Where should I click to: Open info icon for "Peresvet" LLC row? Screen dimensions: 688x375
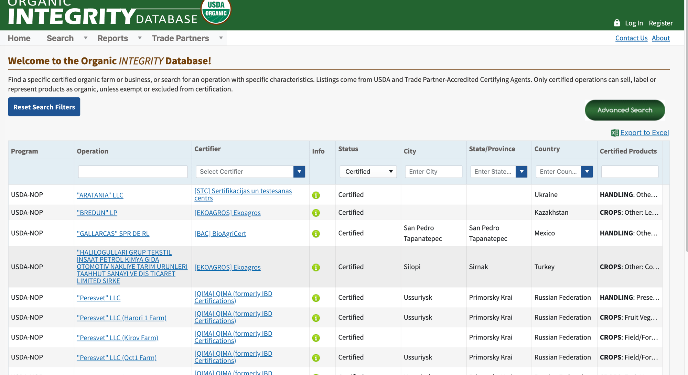point(316,298)
